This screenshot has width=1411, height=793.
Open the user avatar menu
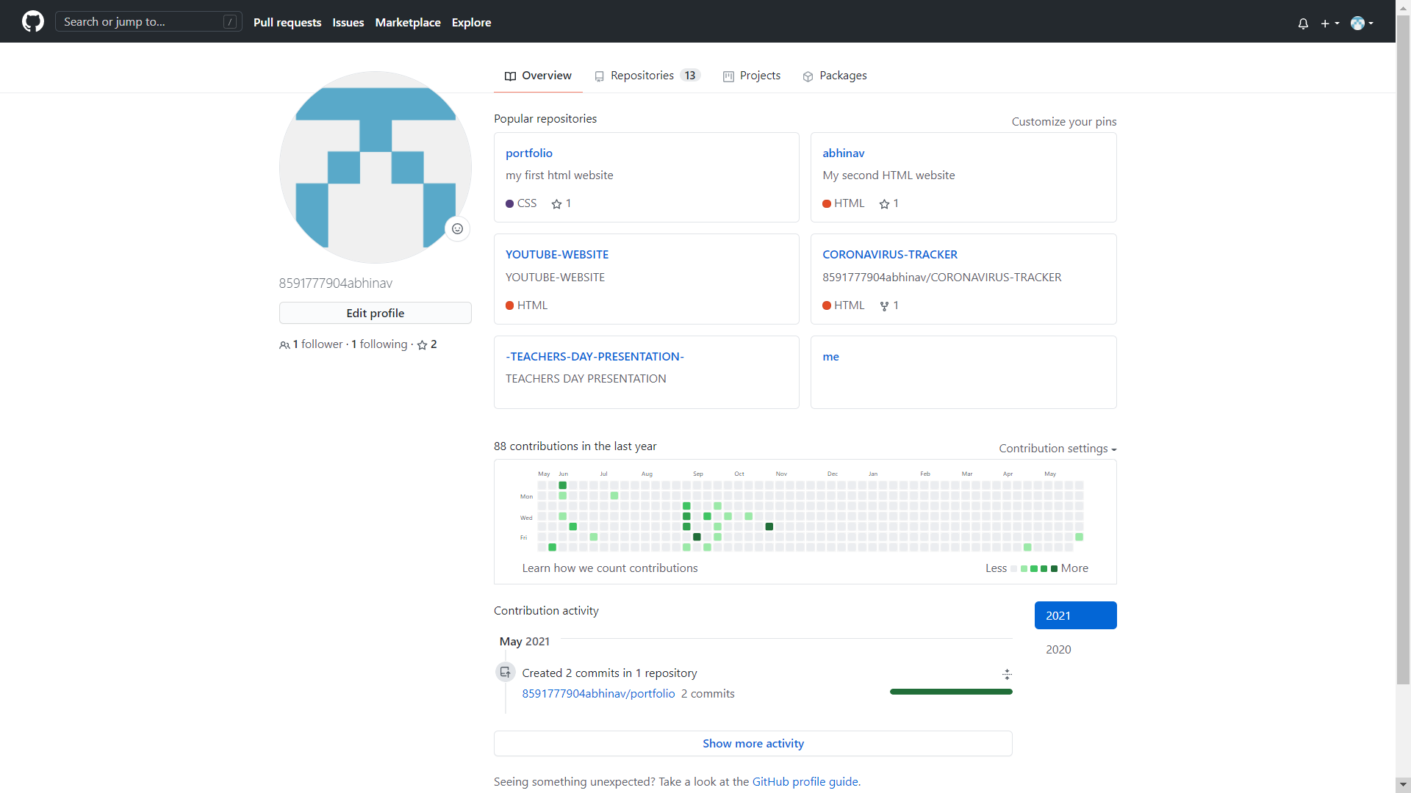pos(1362,23)
